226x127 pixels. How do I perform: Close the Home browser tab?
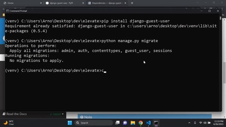41,3
